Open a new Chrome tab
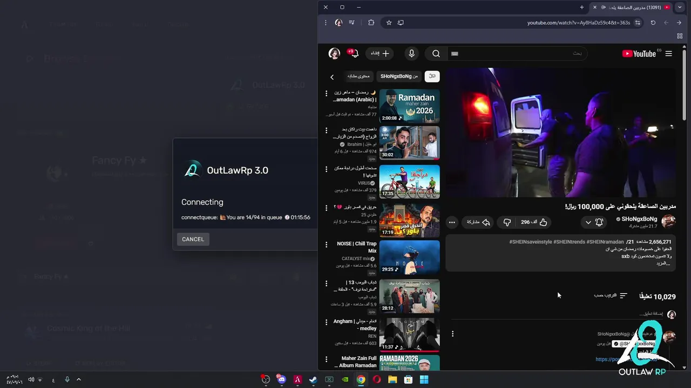Viewport: 691px width, 388px height. 581,8
